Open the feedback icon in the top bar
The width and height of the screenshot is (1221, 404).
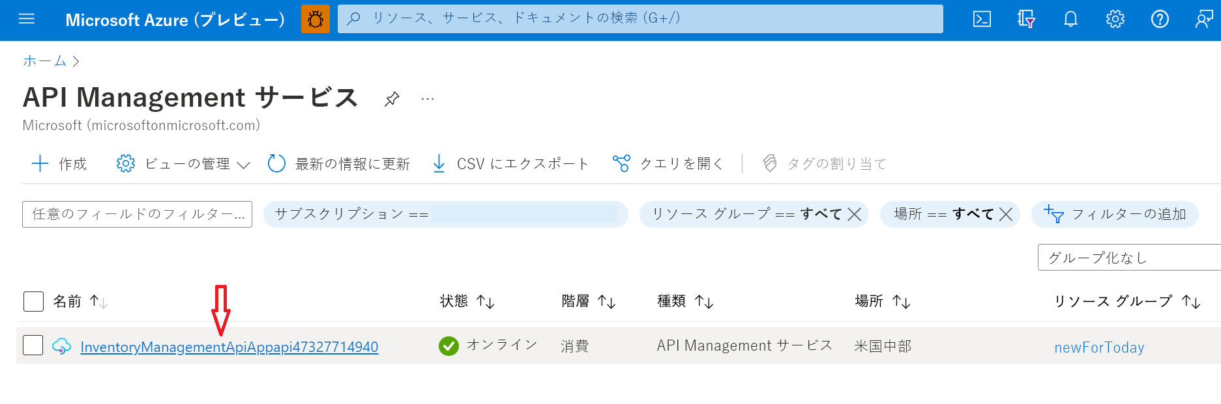[1203, 19]
